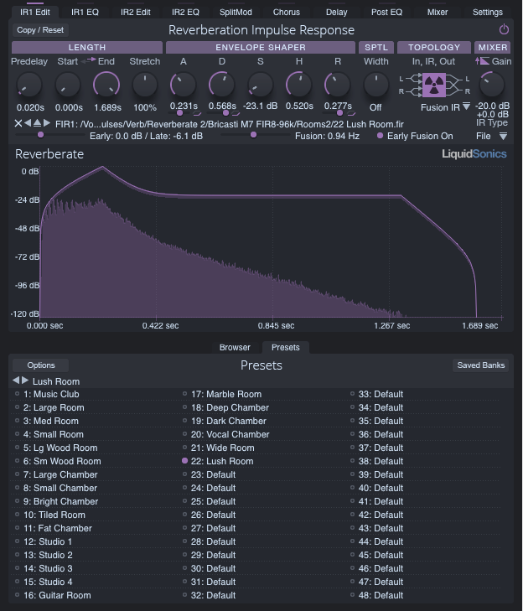This screenshot has width=523, height=611.
Task: Open the IR Type File dropdown
Action: pos(503,136)
